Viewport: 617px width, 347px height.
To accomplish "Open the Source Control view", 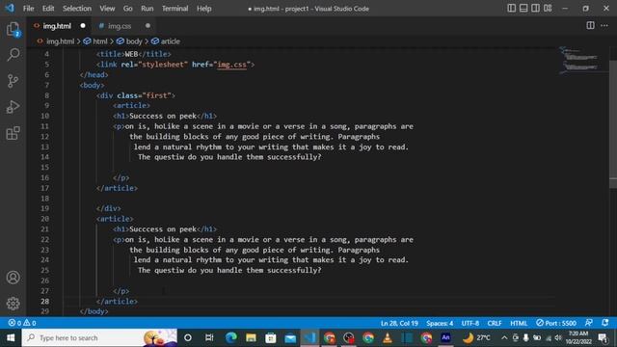I will click(x=13, y=81).
